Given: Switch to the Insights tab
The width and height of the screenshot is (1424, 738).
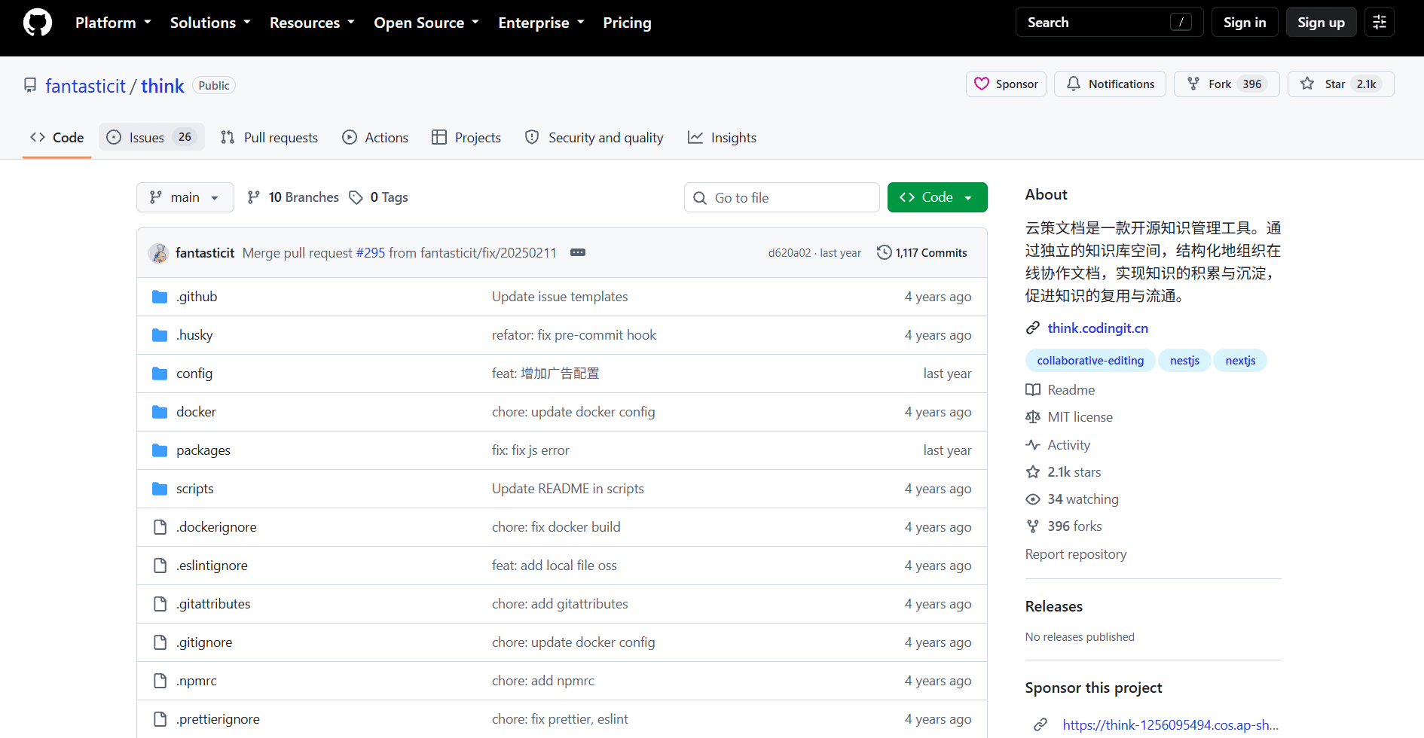Looking at the screenshot, I should point(722,137).
